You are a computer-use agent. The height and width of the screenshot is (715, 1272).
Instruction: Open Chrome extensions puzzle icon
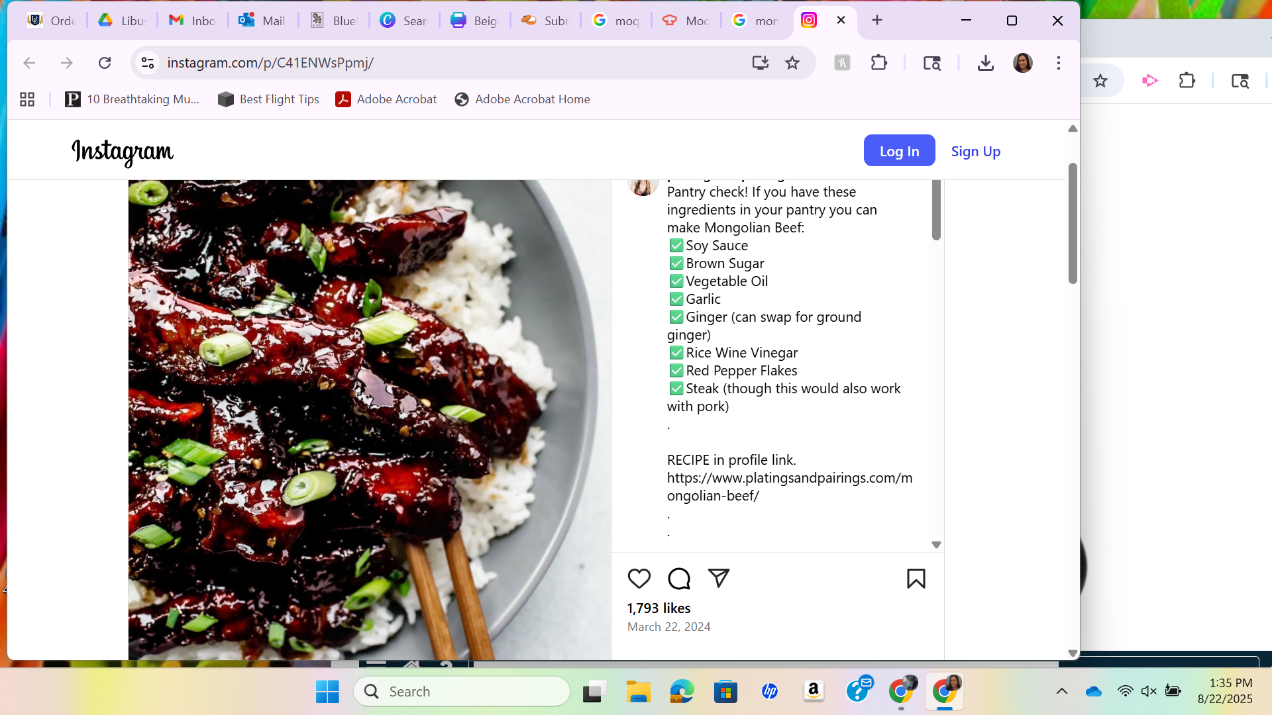(x=878, y=63)
